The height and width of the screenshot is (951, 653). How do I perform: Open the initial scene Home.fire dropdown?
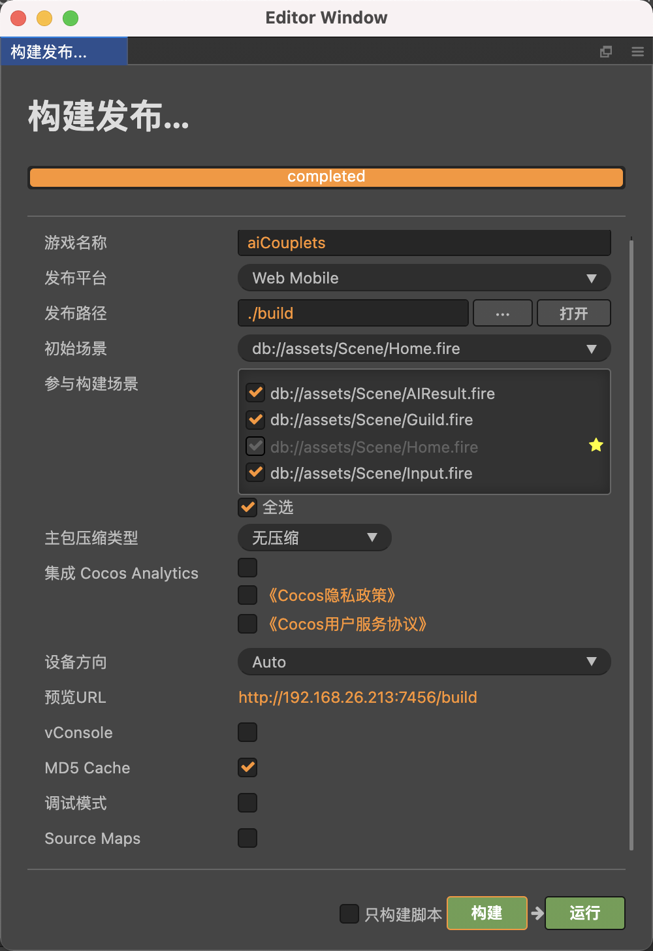coord(424,349)
